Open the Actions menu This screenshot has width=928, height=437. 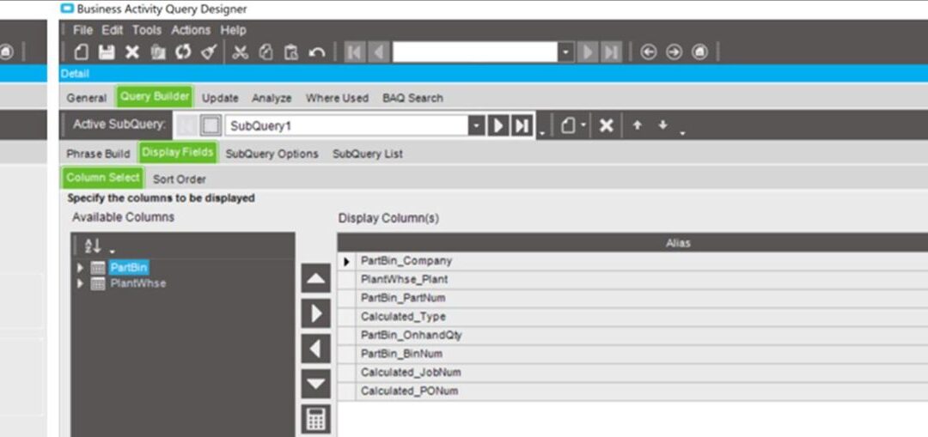191,29
